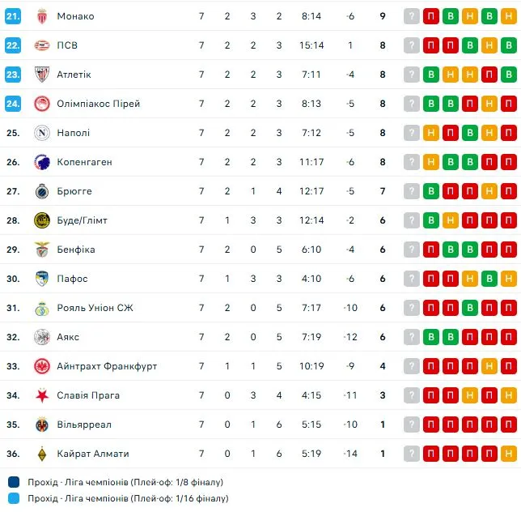Click the Olympiacos Piraeus crest
The image size is (521, 512).
pos(42,104)
